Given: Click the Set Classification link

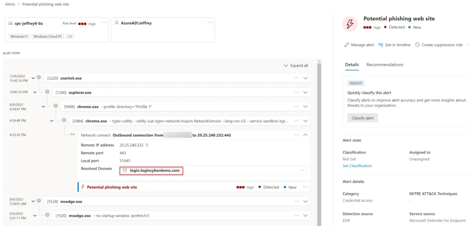Looking at the screenshot, I should [x=357, y=166].
